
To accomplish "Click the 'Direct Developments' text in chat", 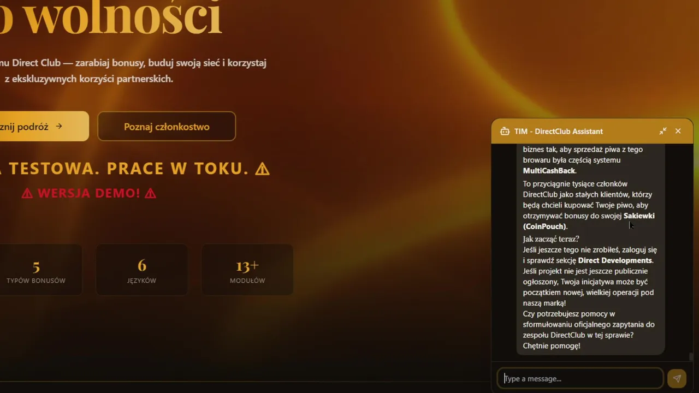I will 615,260.
